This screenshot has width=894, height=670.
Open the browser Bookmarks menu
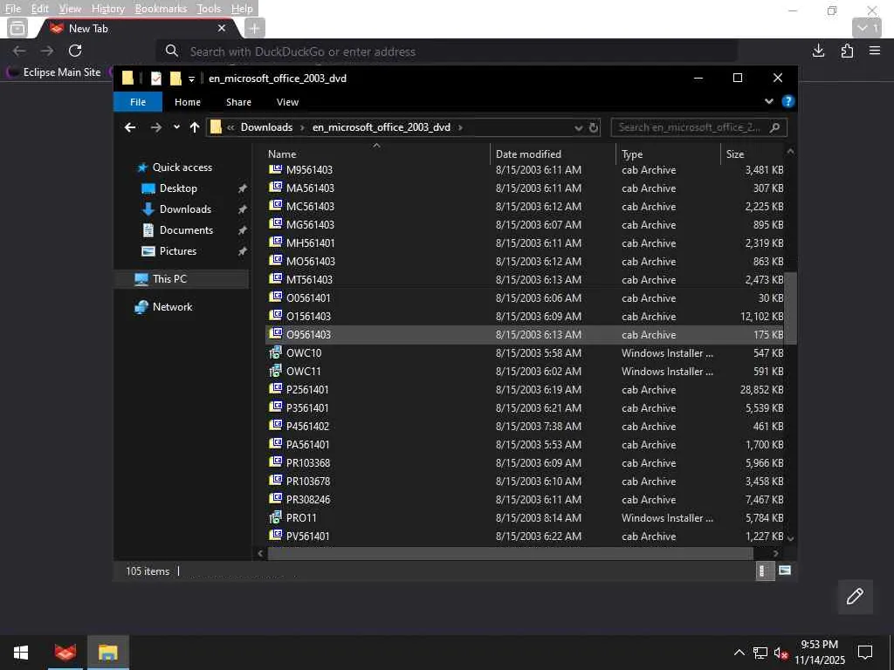click(x=161, y=9)
